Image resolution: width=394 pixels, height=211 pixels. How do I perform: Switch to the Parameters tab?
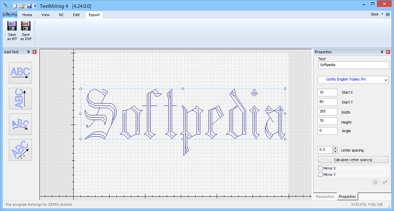click(x=325, y=197)
